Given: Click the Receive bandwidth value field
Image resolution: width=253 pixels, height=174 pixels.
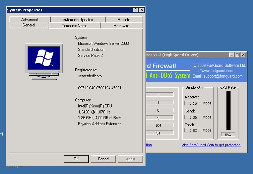Looking at the screenshot, I should coord(193,103).
